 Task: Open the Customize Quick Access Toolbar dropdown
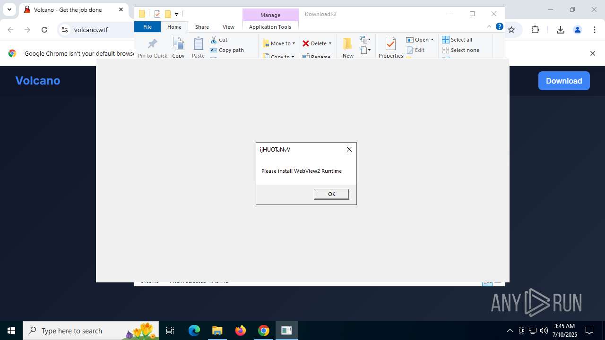pos(176,15)
